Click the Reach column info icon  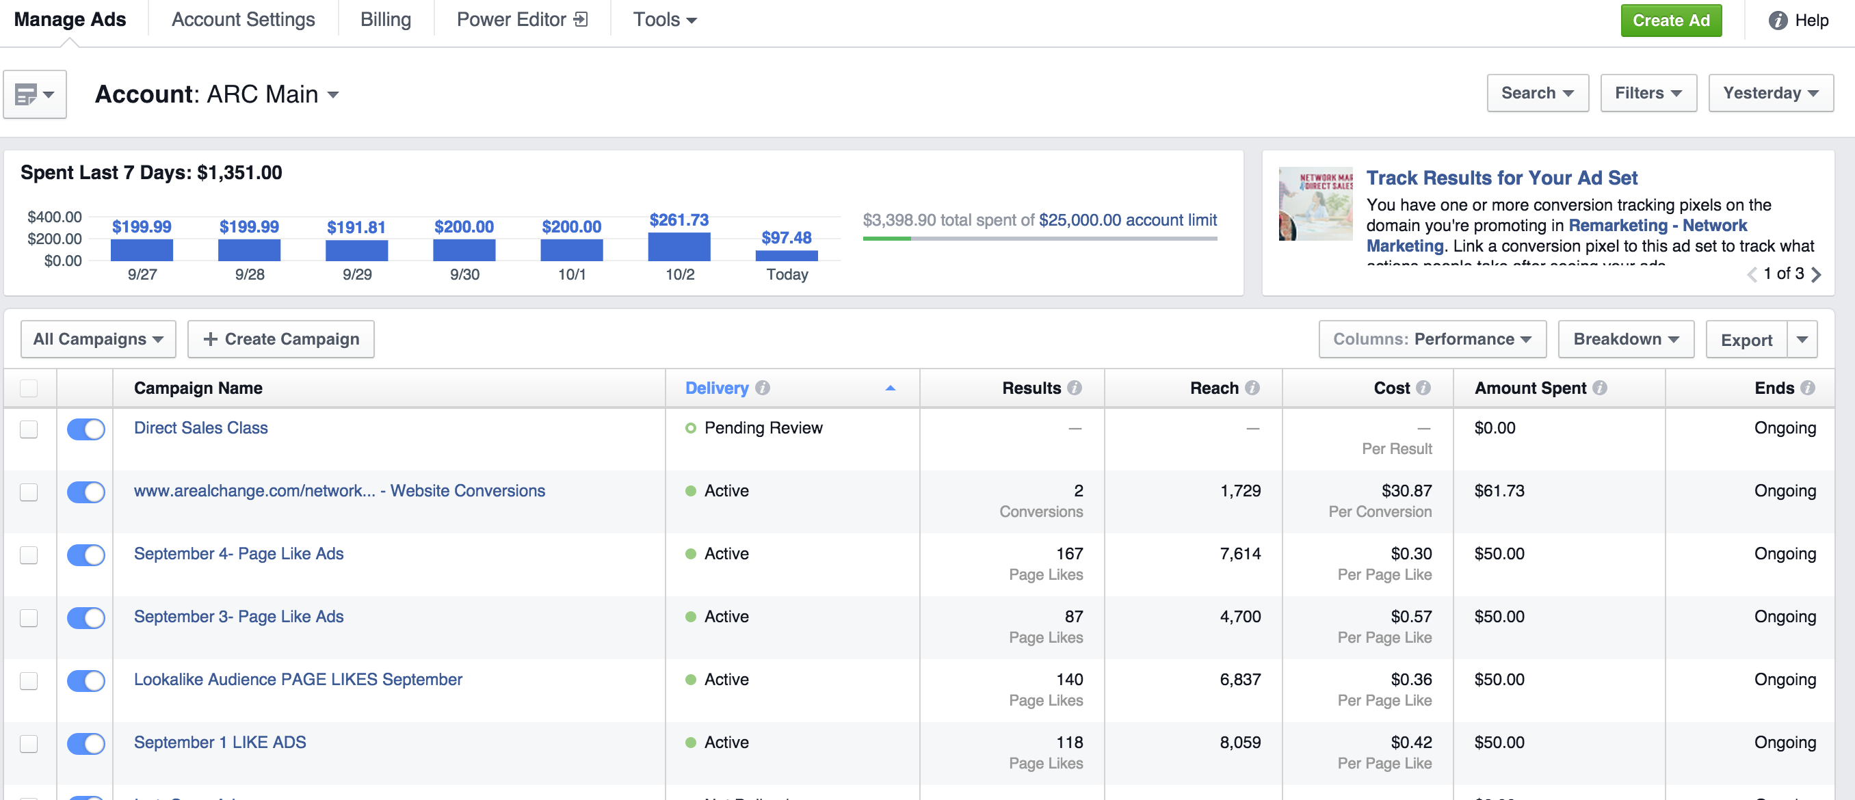point(1252,388)
